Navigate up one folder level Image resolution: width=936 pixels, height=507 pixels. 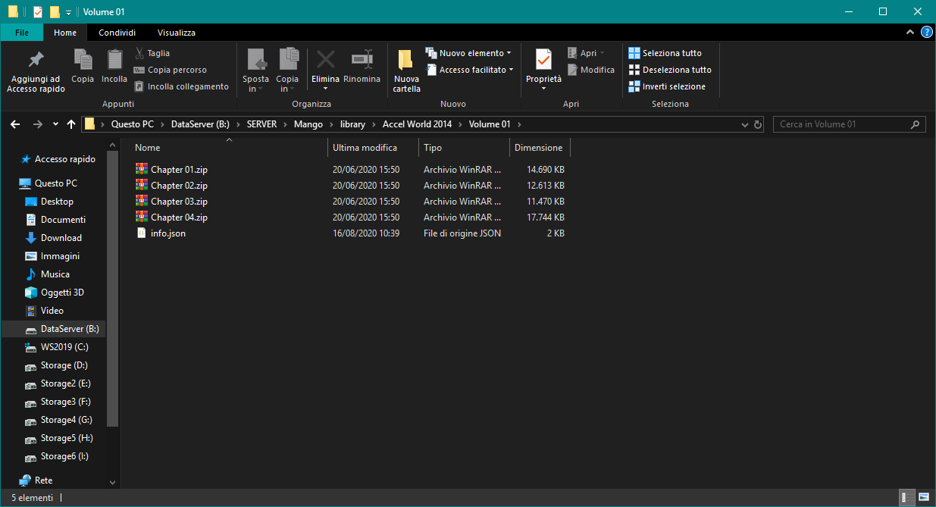click(x=71, y=124)
